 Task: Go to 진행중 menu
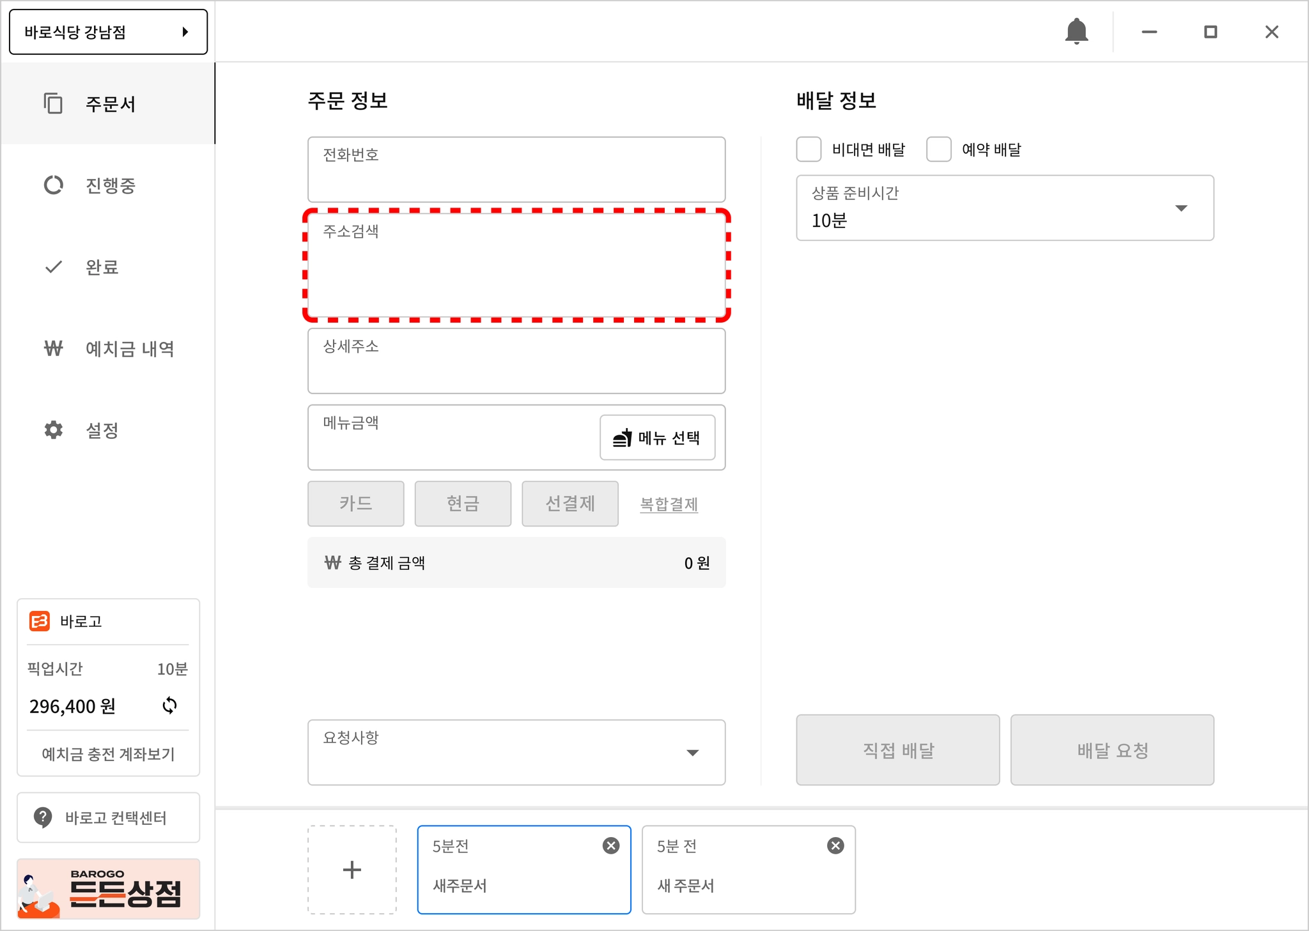point(110,186)
